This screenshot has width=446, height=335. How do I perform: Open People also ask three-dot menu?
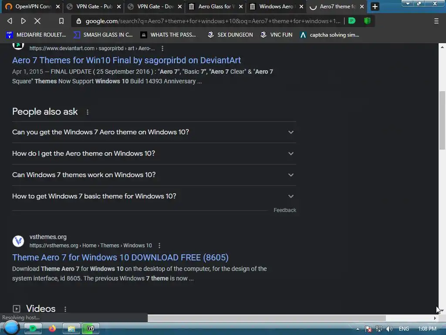tap(88, 112)
